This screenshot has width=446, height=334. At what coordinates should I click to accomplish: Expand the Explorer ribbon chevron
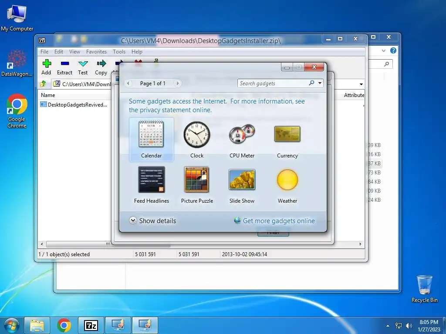coord(383,50)
